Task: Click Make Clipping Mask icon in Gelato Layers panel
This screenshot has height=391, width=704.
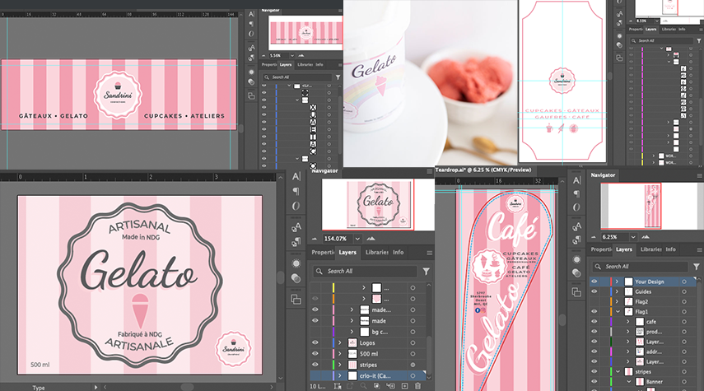Action: tap(376, 386)
